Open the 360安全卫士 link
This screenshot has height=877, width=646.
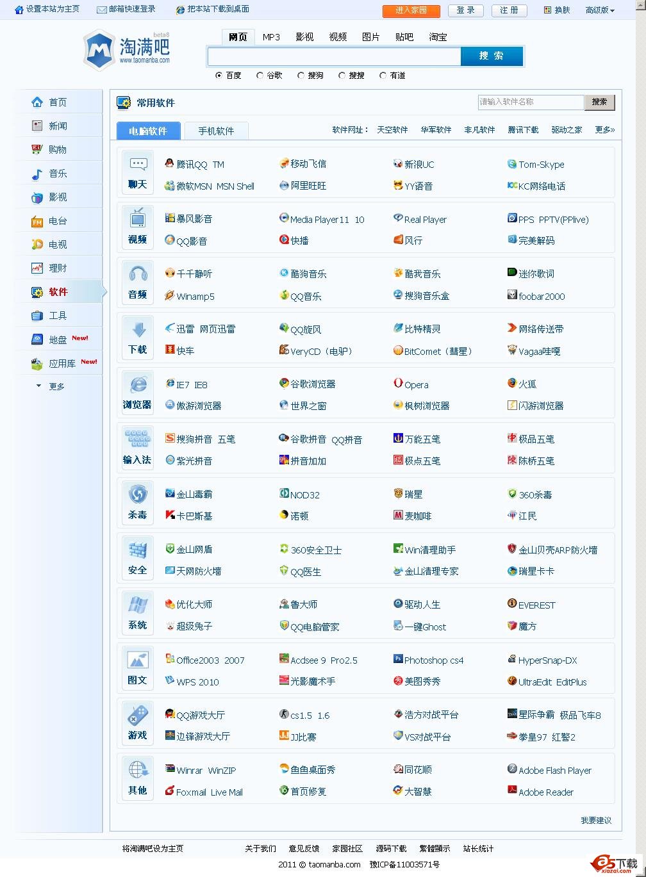tap(316, 550)
